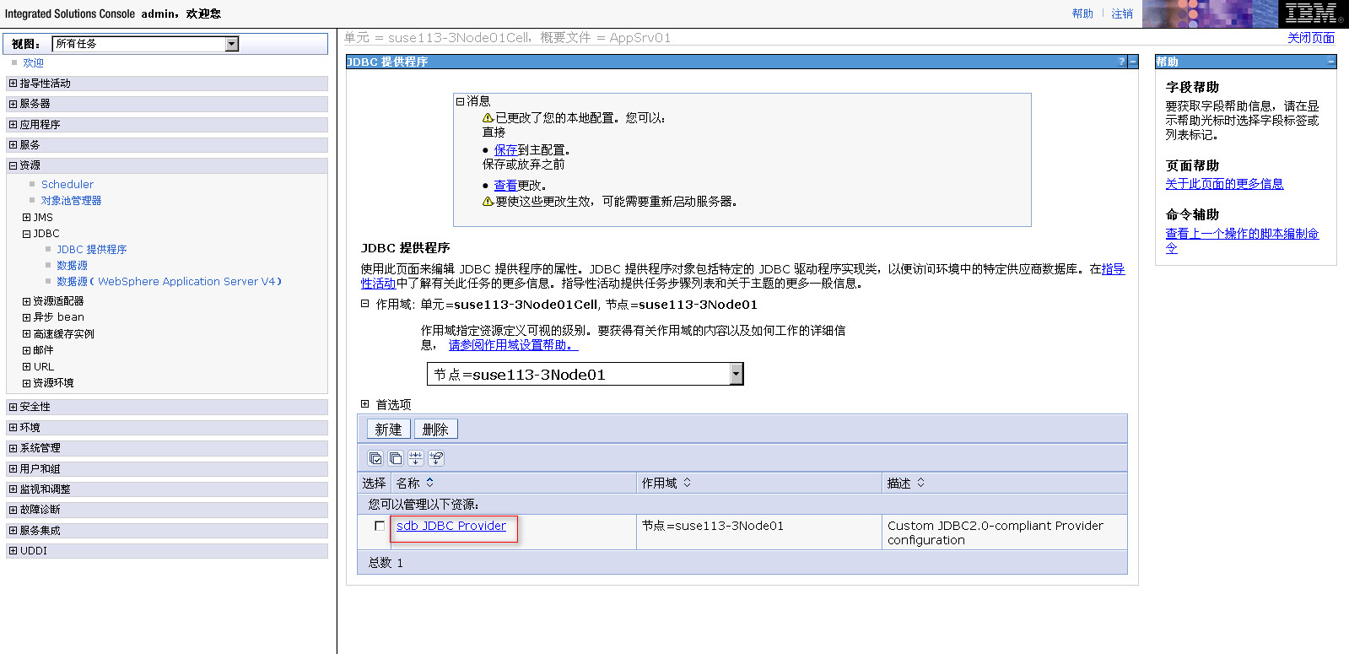
Task: Minimize the 帮助 side panel
Action: click(1331, 62)
